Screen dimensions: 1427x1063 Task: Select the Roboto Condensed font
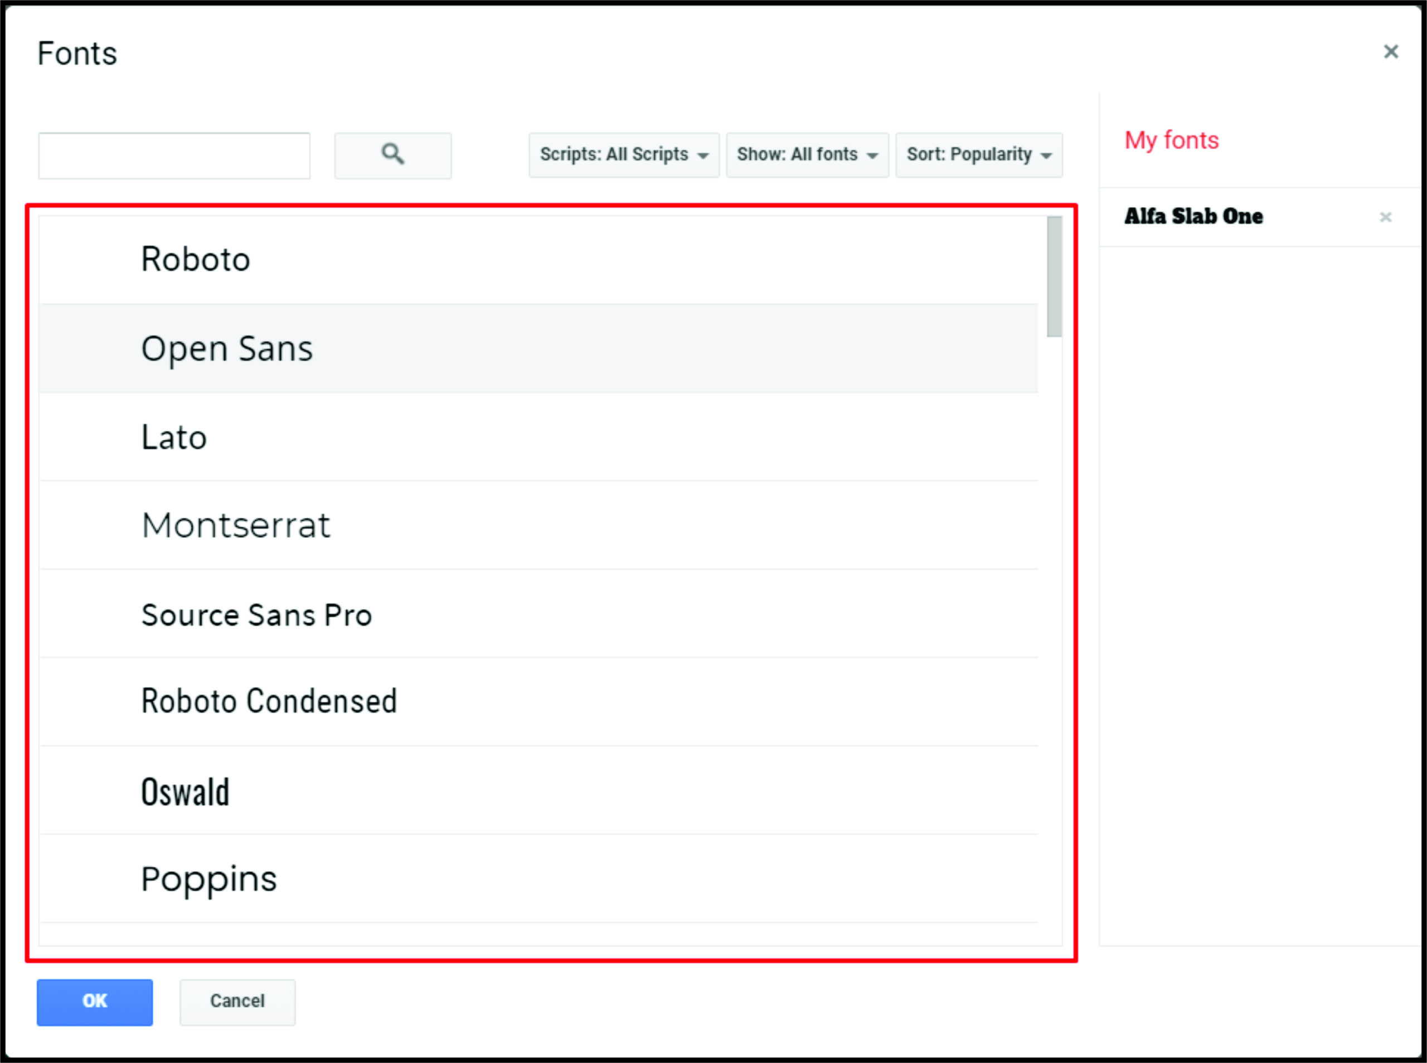[268, 701]
